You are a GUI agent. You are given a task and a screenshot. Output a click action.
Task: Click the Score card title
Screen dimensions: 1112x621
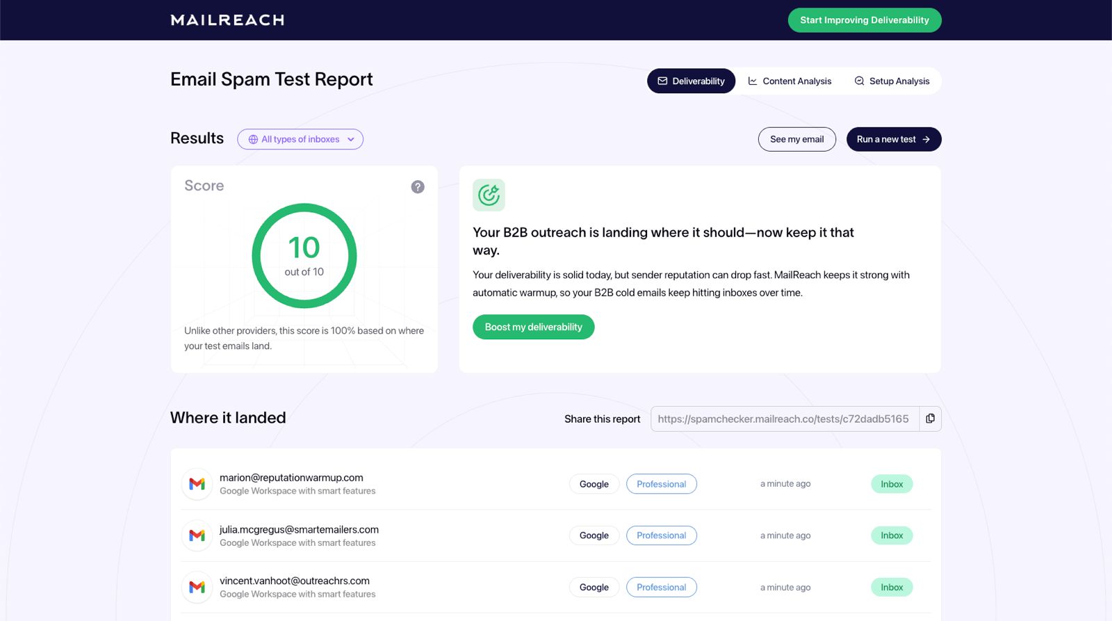pyautogui.click(x=204, y=186)
